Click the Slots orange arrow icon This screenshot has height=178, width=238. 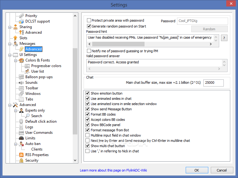(15, 38)
